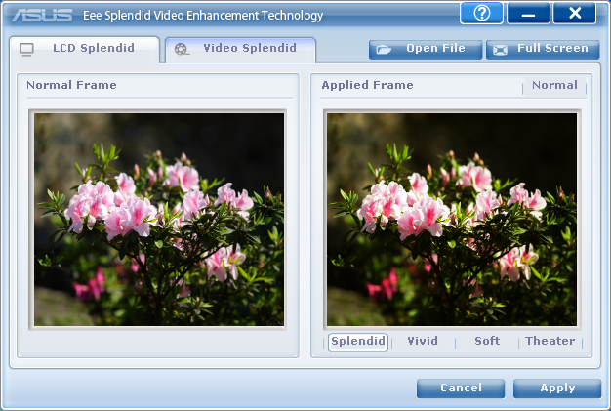Close the Eee Splendid window

[x=574, y=14]
